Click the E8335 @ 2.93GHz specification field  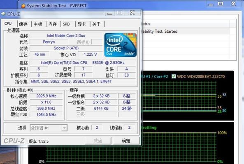click(x=83, y=63)
